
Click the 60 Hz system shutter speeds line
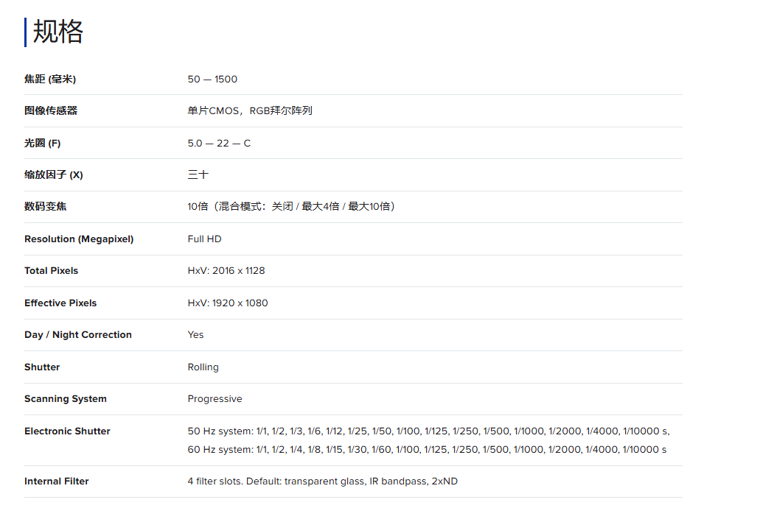(427, 449)
